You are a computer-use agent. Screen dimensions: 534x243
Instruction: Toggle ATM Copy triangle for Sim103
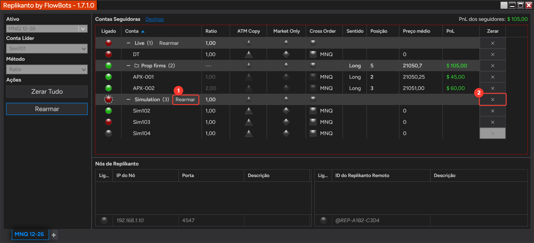tap(249, 122)
